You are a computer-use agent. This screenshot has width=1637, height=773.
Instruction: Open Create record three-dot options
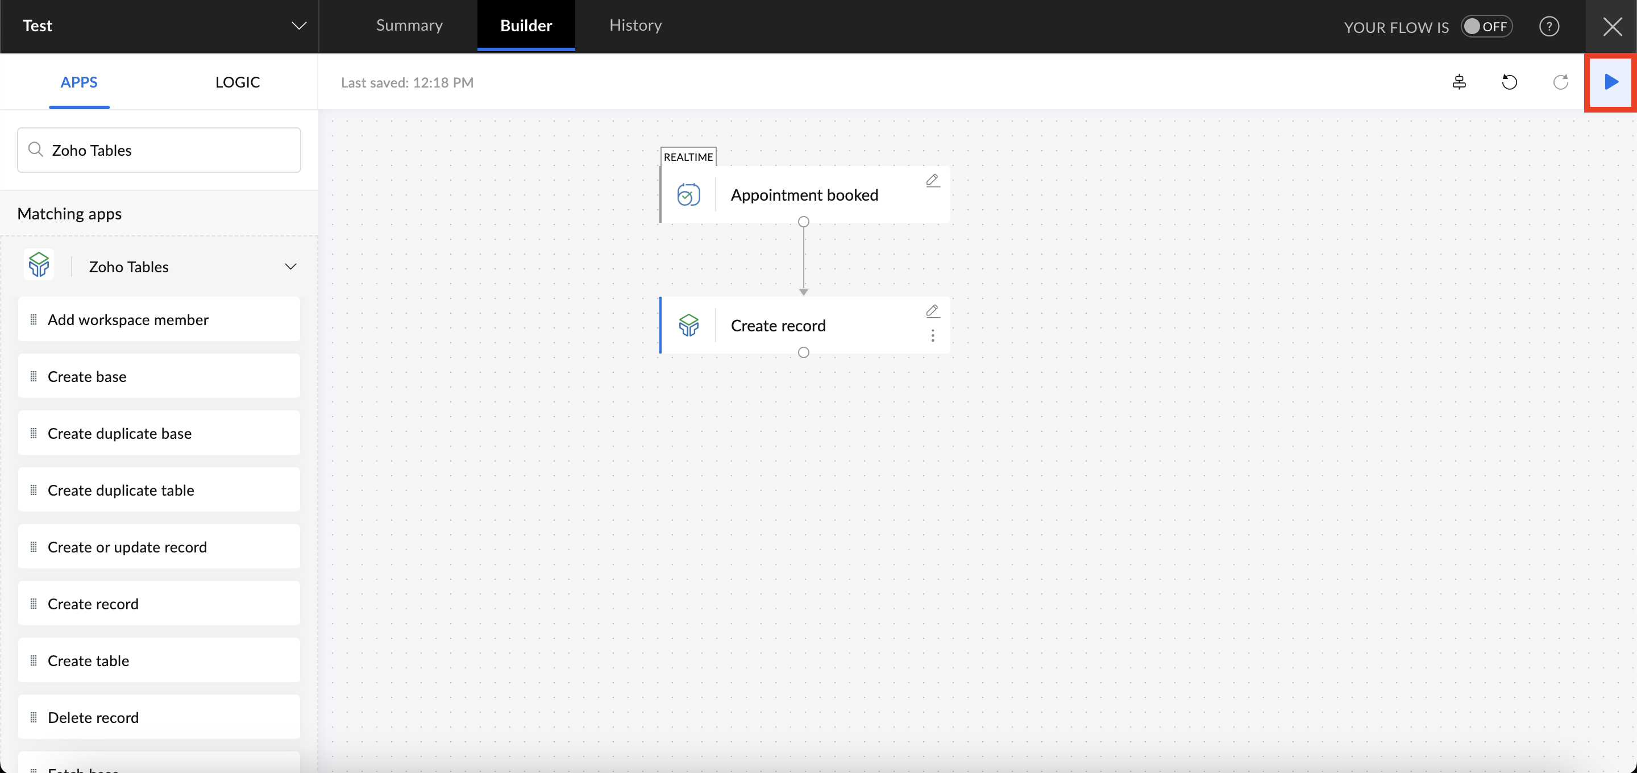932,336
